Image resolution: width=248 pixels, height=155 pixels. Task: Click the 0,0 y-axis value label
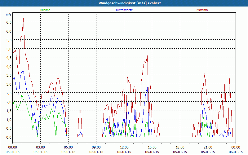click(x=9, y=137)
